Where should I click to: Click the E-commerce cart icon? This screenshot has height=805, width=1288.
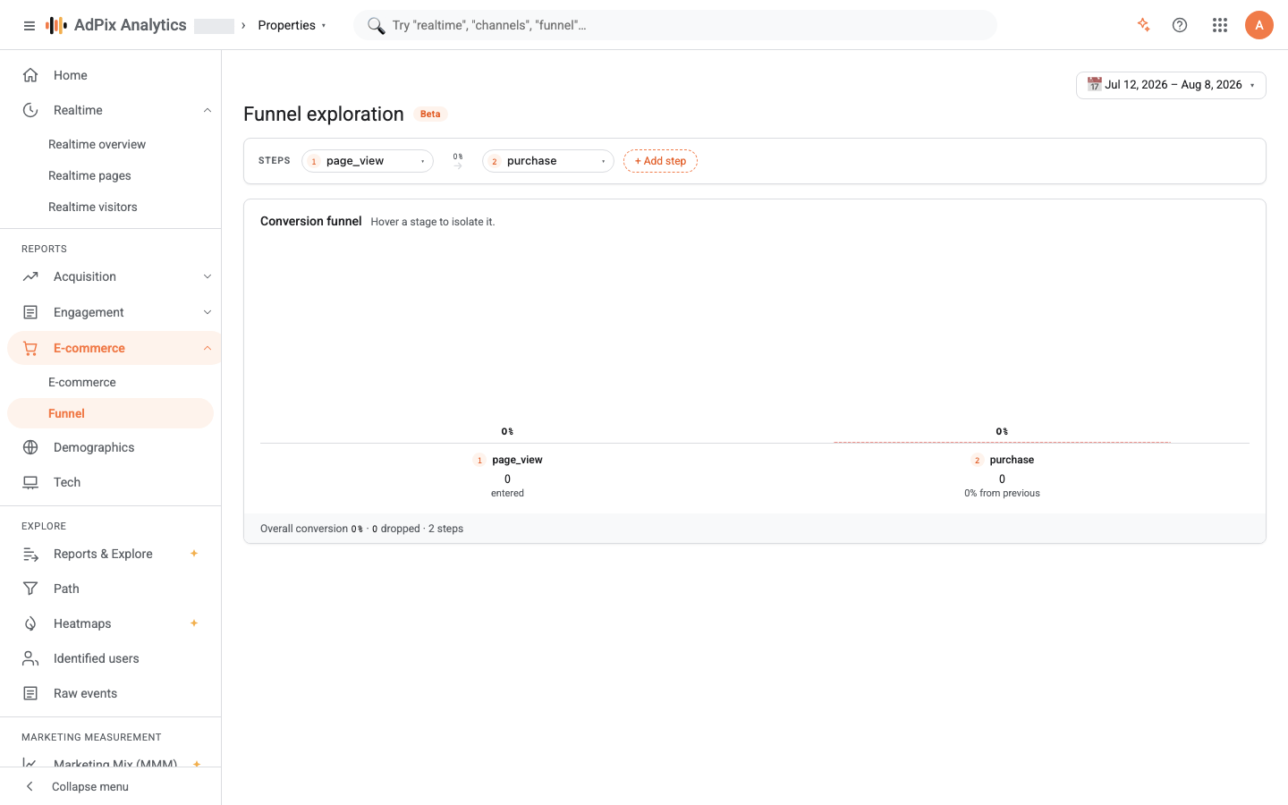click(x=30, y=348)
